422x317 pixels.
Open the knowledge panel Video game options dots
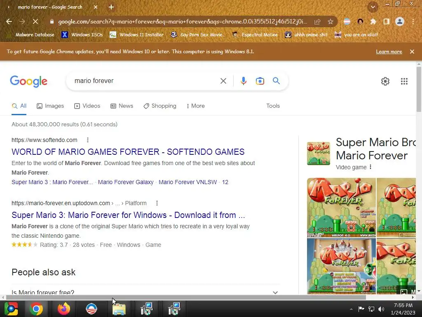pyautogui.click(x=370, y=167)
